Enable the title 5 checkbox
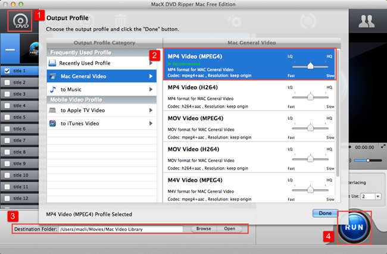Viewport: 387px width, 254px height. 7,117
